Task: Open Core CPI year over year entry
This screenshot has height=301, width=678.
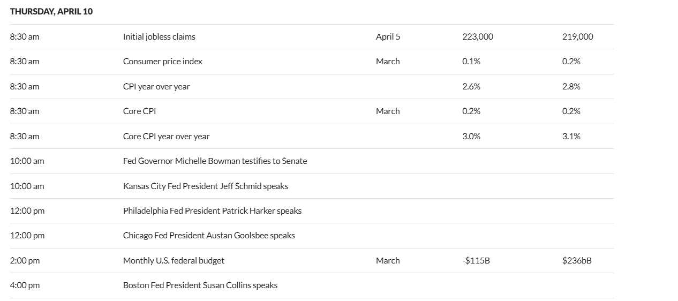Action: coord(166,137)
